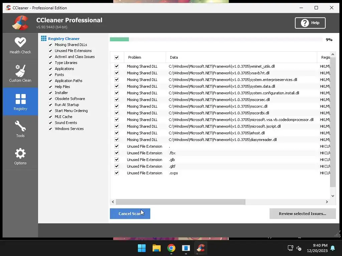Click the muted volume tray icon
Image resolution: width=342 pixels, height=256 pixels.
point(299,248)
